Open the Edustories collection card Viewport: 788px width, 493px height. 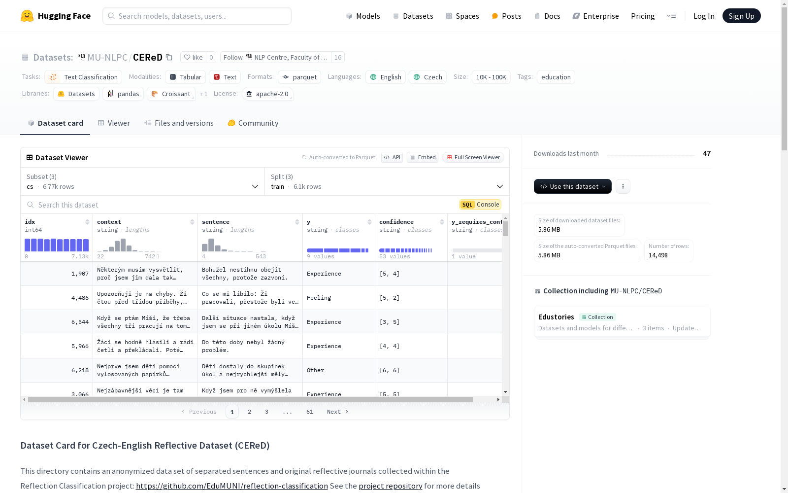click(x=622, y=322)
